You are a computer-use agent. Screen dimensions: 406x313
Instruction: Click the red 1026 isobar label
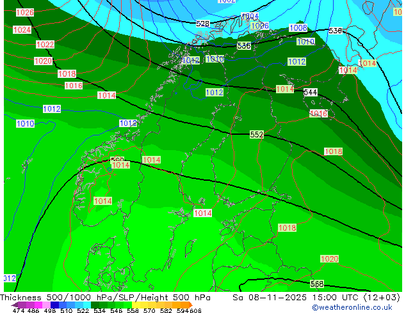click(x=25, y=12)
